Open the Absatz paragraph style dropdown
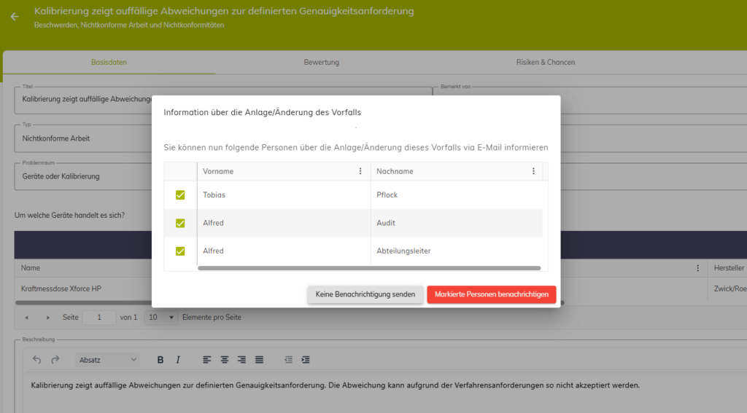Image resolution: width=747 pixels, height=413 pixels. 108,360
